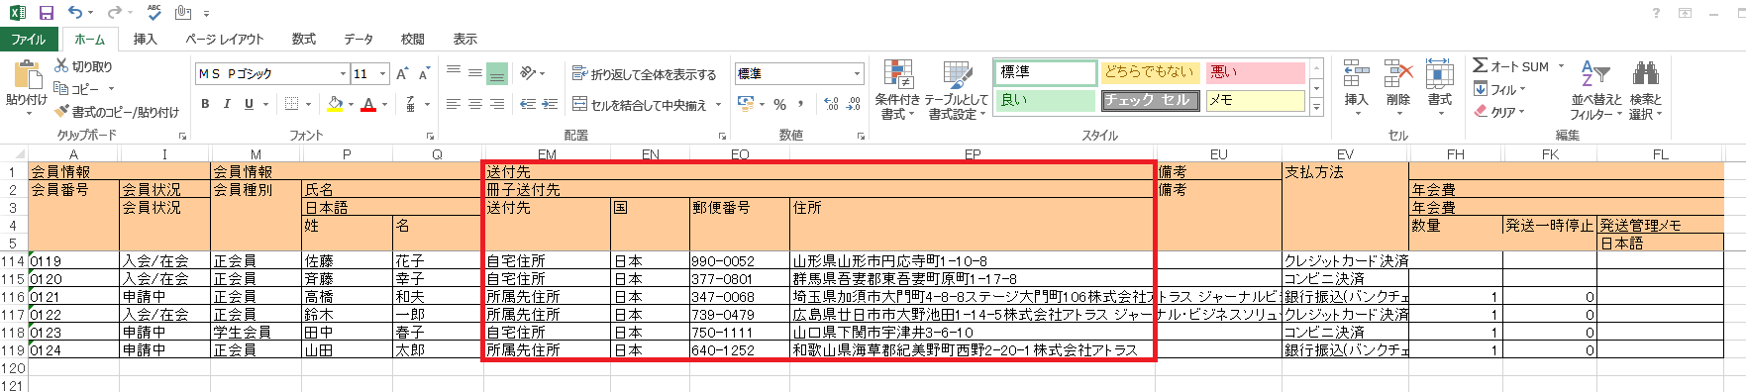Click the Save icon in quick access toolbar
1746x392 pixels.
click(x=47, y=13)
